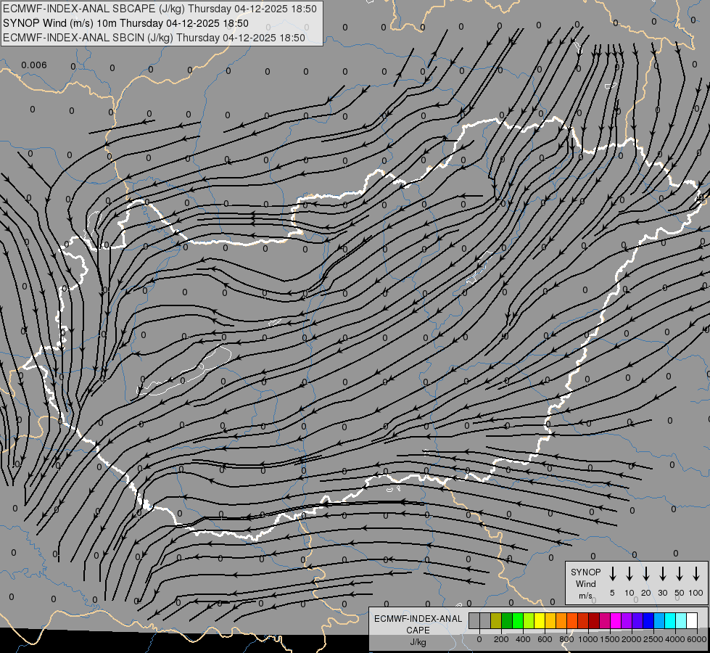This screenshot has height=653, width=710.
Task: Click the dark maroon CAPE swatch
Action: pos(594,620)
